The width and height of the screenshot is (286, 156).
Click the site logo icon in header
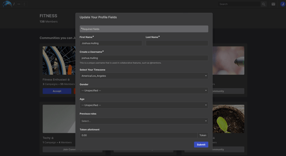[7, 4]
